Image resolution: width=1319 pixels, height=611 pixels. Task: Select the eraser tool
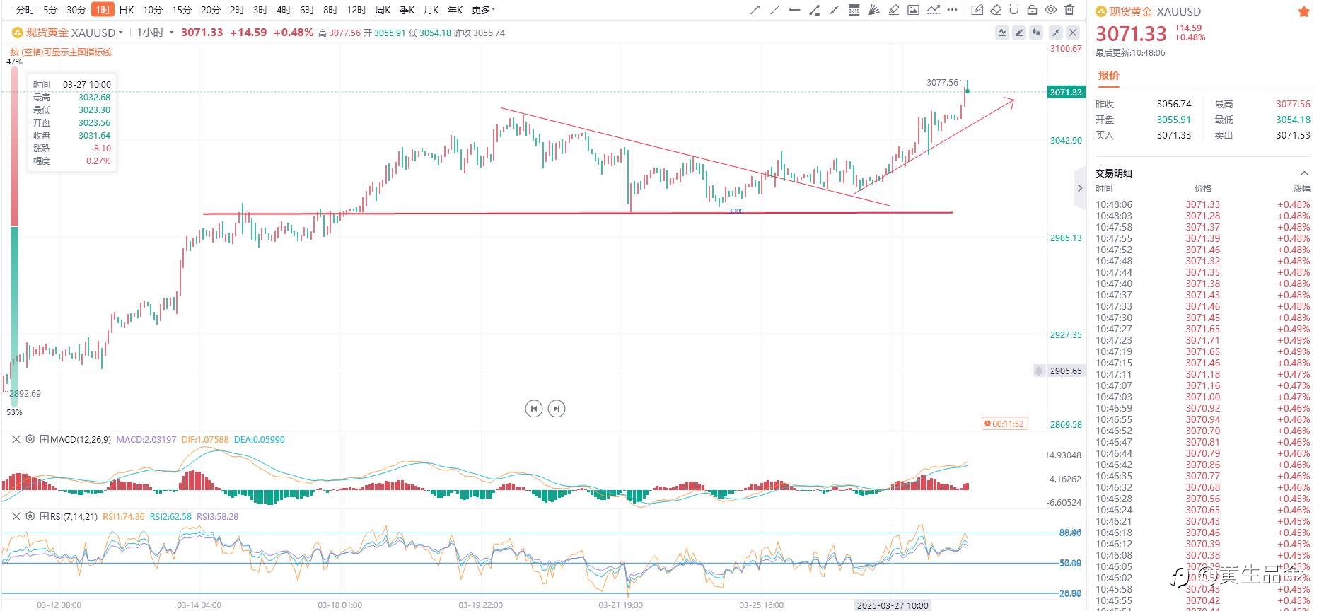996,10
